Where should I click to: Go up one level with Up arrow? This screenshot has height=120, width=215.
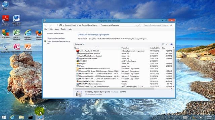coord(57,25)
